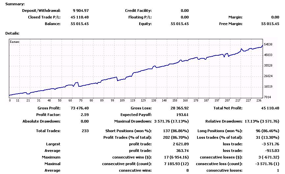Click the Closed Trade P/L value 45 110.48
This screenshot has height=174, width=285.
coord(80,17)
